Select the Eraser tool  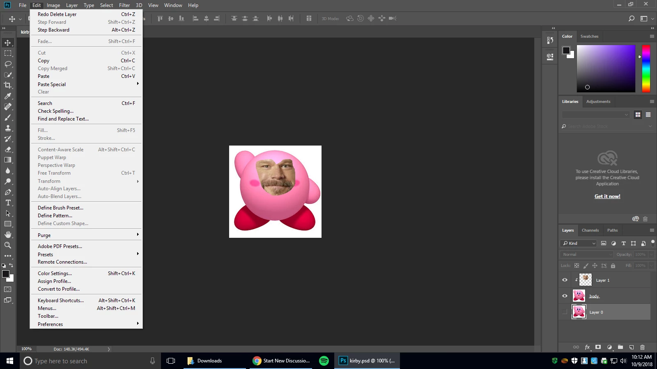click(8, 149)
